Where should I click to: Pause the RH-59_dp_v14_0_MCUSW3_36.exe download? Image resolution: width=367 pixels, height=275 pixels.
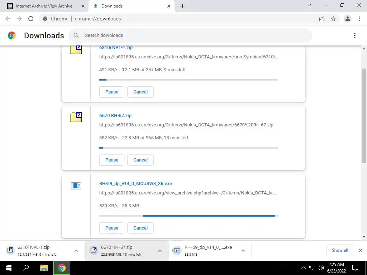(x=112, y=228)
